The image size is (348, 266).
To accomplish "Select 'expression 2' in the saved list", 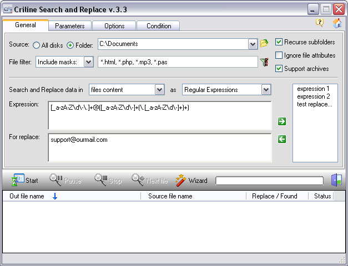I will tap(314, 96).
